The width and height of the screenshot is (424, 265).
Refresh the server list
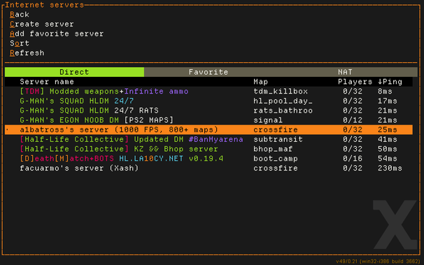click(x=27, y=53)
